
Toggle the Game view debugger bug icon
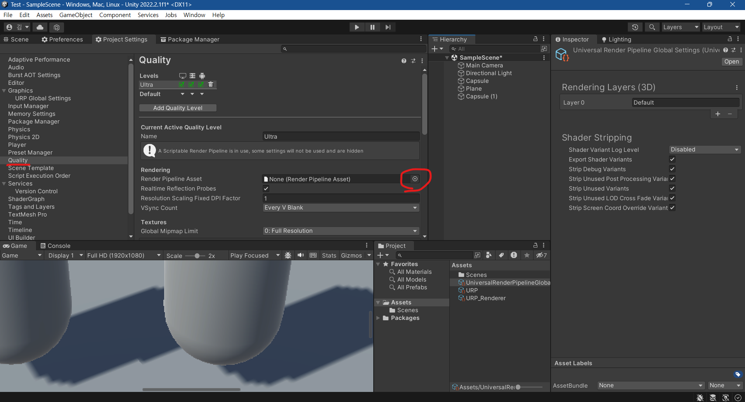tap(288, 256)
